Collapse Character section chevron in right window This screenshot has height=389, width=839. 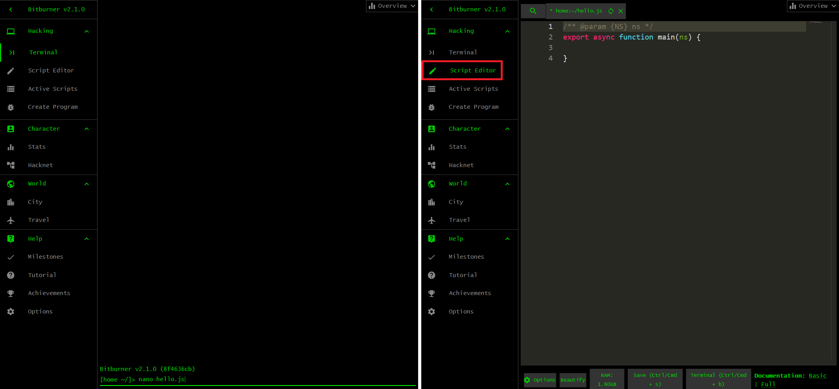coord(507,129)
